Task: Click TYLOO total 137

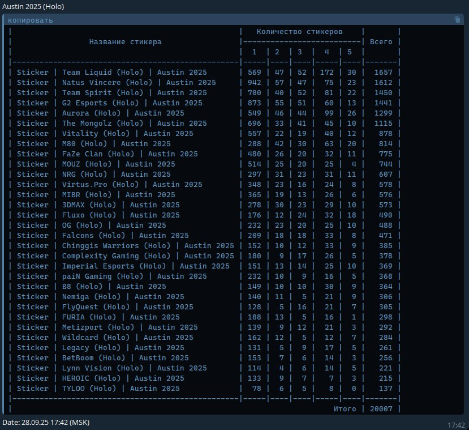Action: click(385, 389)
